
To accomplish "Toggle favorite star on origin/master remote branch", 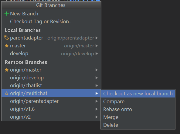I will click(7, 70).
